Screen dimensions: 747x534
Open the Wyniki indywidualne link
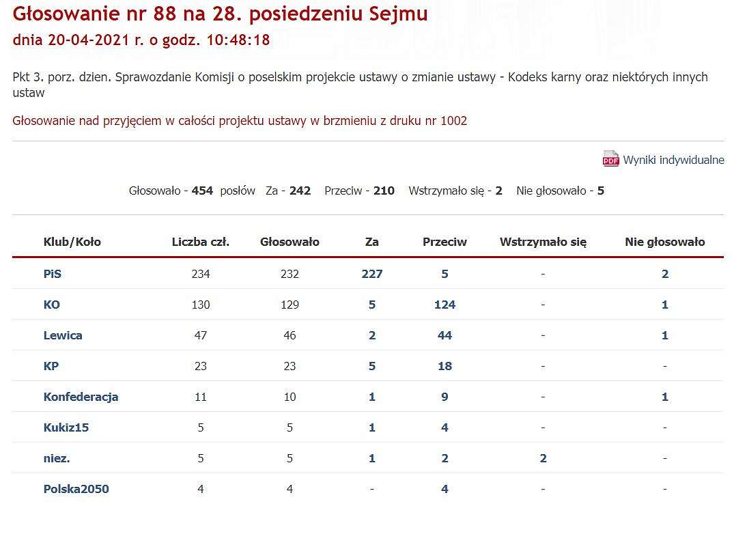point(674,160)
